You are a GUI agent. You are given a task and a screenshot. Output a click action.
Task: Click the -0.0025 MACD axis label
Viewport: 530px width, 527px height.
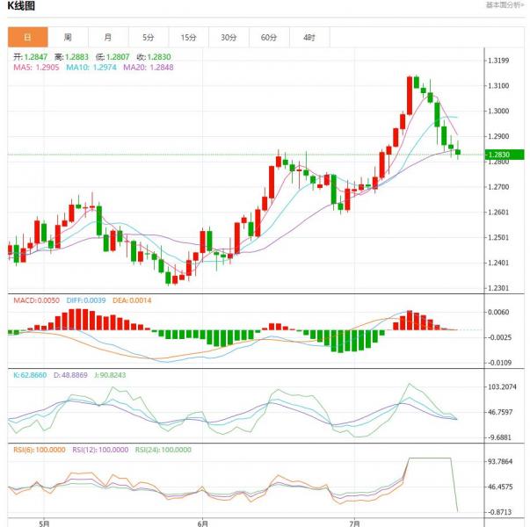tap(499, 337)
